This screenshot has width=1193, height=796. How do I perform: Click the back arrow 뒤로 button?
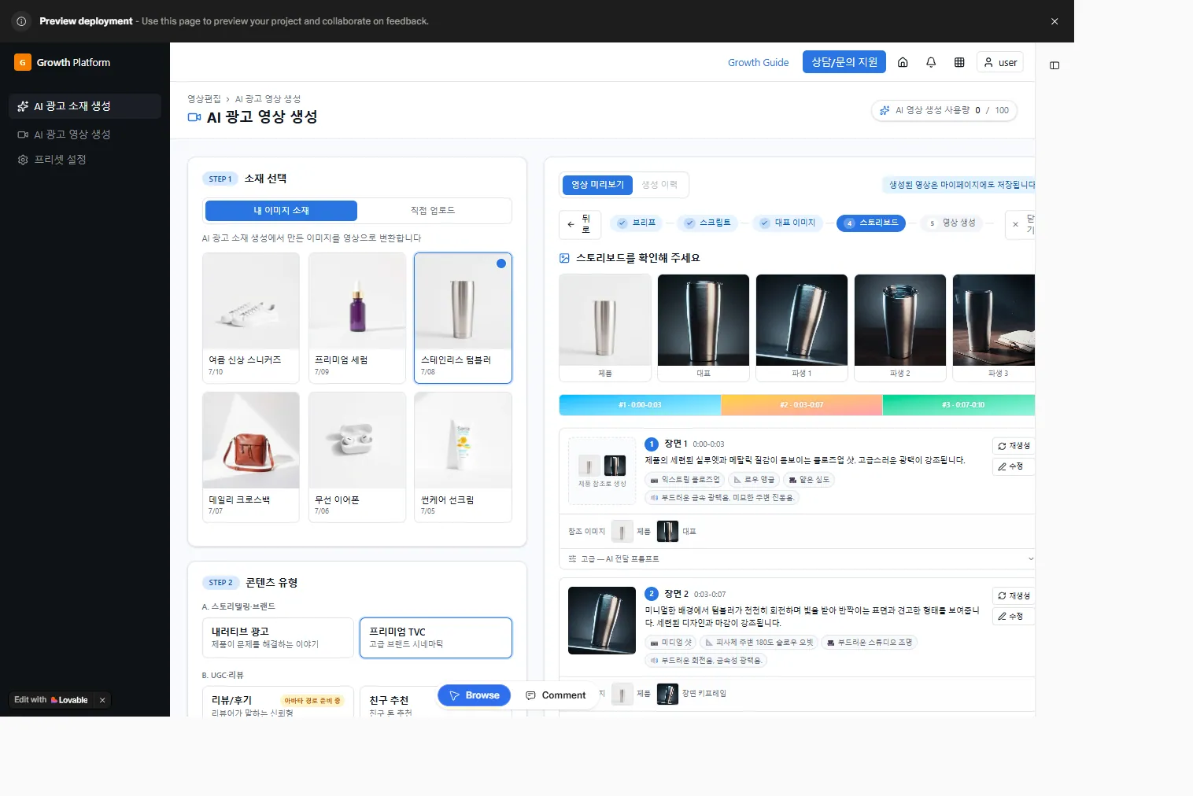pyautogui.click(x=580, y=224)
